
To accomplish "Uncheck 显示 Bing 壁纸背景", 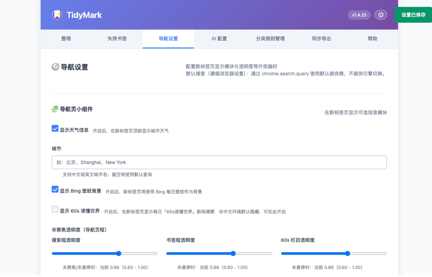I will click(x=55, y=189).
